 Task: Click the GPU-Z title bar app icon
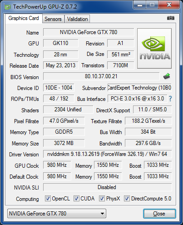tap(7, 7)
